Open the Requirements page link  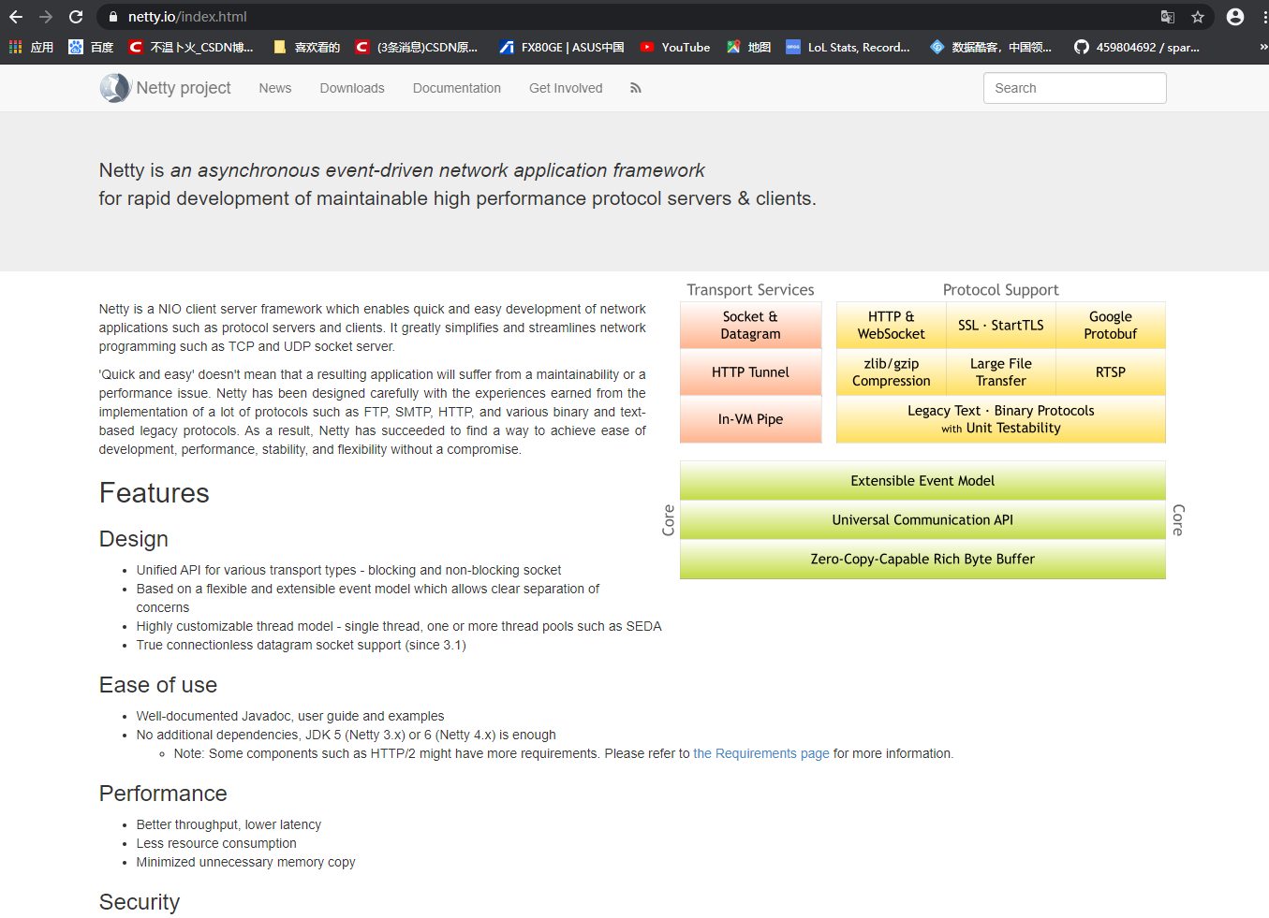point(761,753)
